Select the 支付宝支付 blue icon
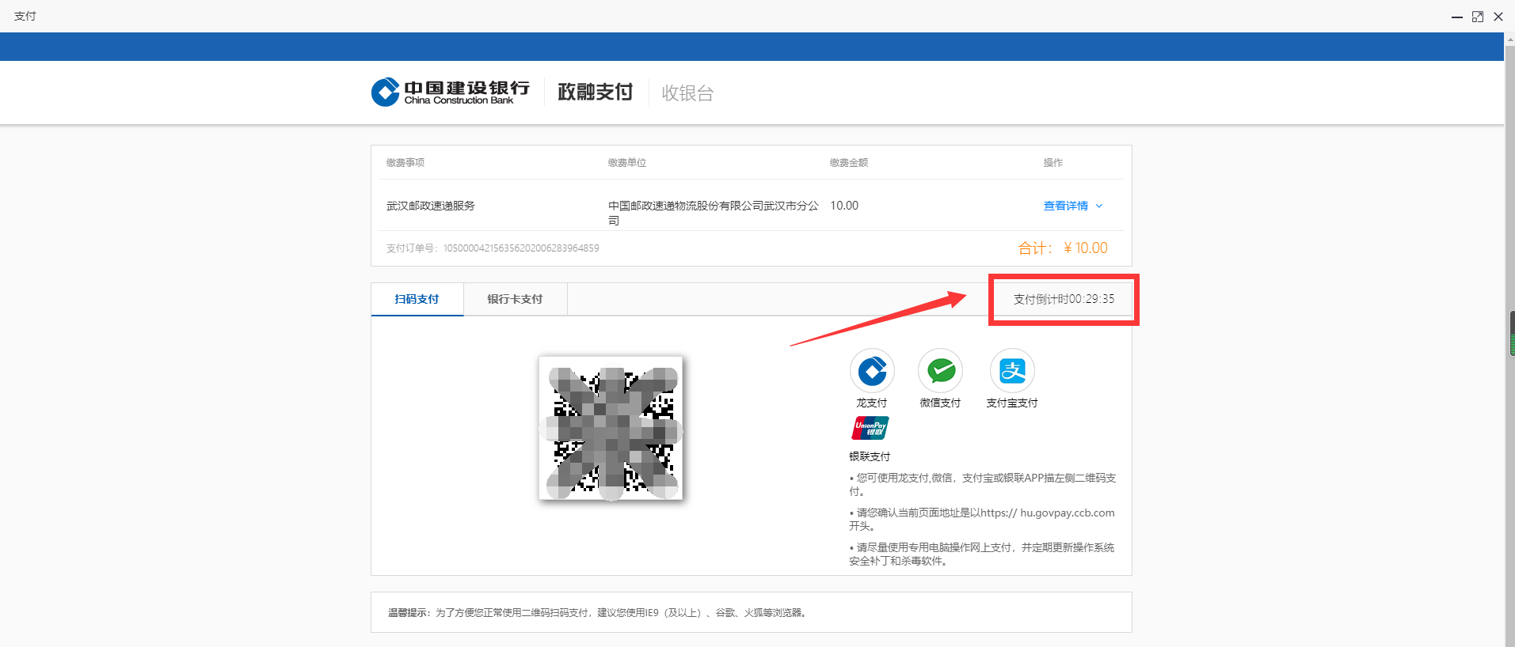This screenshot has width=1515, height=647. (1012, 371)
